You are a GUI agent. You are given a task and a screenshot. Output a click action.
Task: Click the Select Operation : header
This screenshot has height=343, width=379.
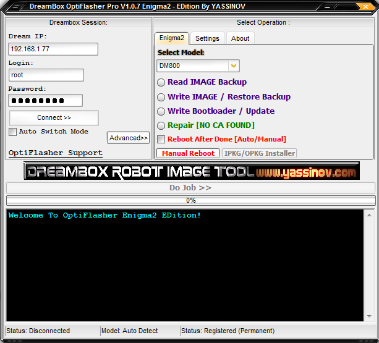(263, 22)
